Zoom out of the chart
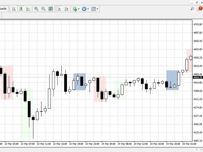 (x=43, y=9)
